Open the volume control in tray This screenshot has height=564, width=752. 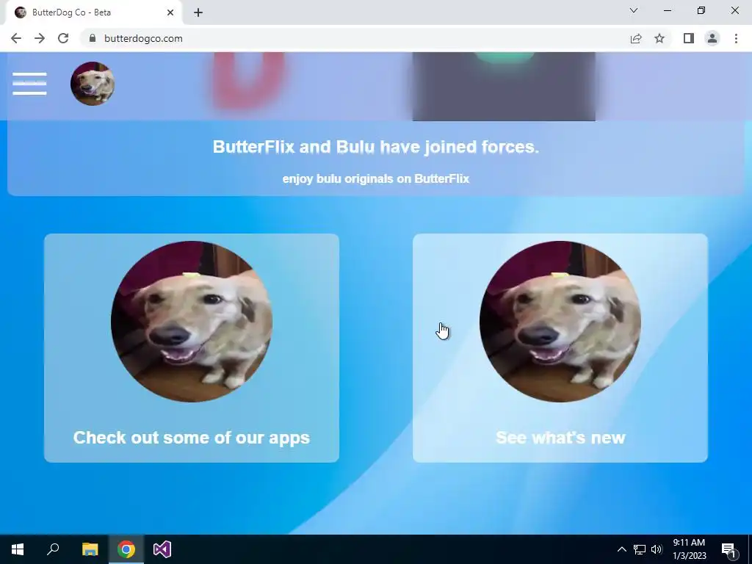[657, 549]
